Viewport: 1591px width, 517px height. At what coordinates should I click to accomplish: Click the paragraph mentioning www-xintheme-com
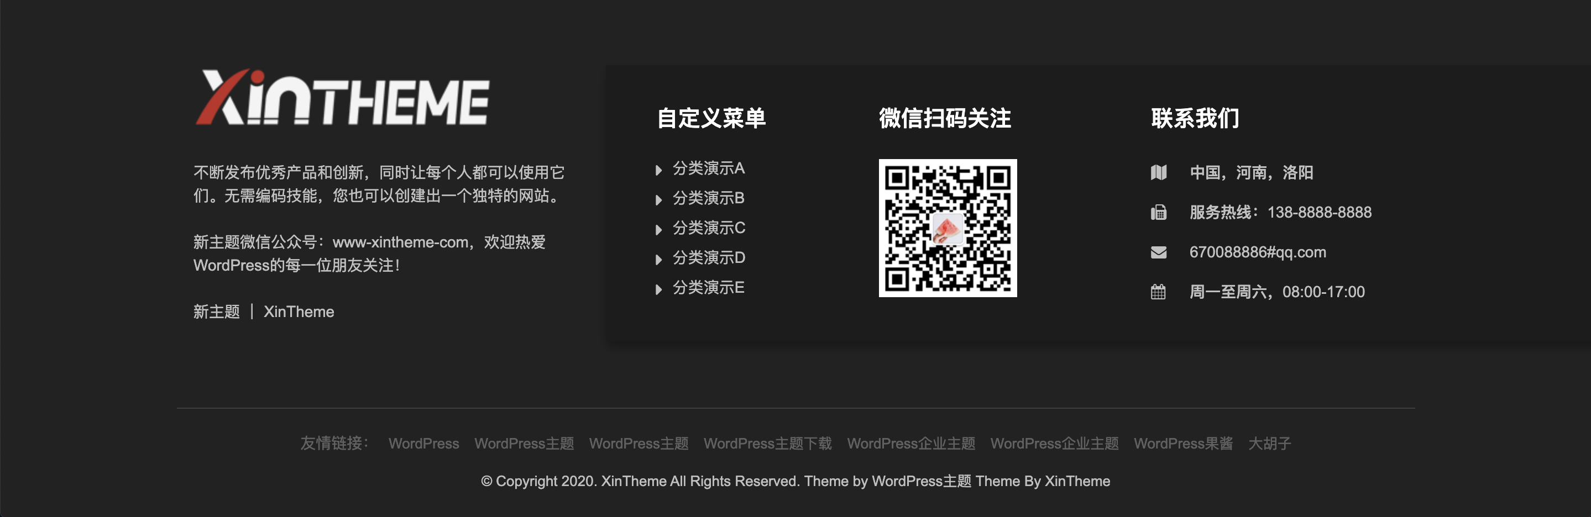pyautogui.click(x=369, y=254)
